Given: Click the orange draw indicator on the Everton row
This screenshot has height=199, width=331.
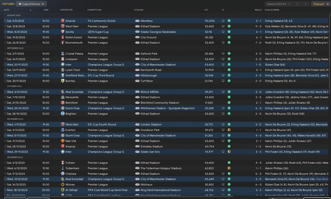Looking at the screenshot, I should point(229,130).
